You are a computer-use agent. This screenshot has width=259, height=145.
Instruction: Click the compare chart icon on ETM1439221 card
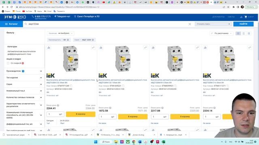tap(101, 48)
